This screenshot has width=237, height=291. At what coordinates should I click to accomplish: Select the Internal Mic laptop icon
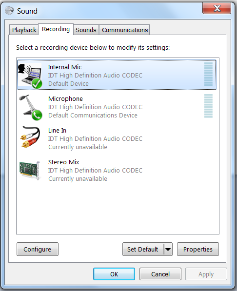30,76
